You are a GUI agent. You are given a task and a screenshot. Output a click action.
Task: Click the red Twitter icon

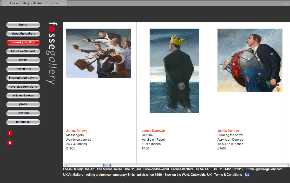[x=10, y=143]
